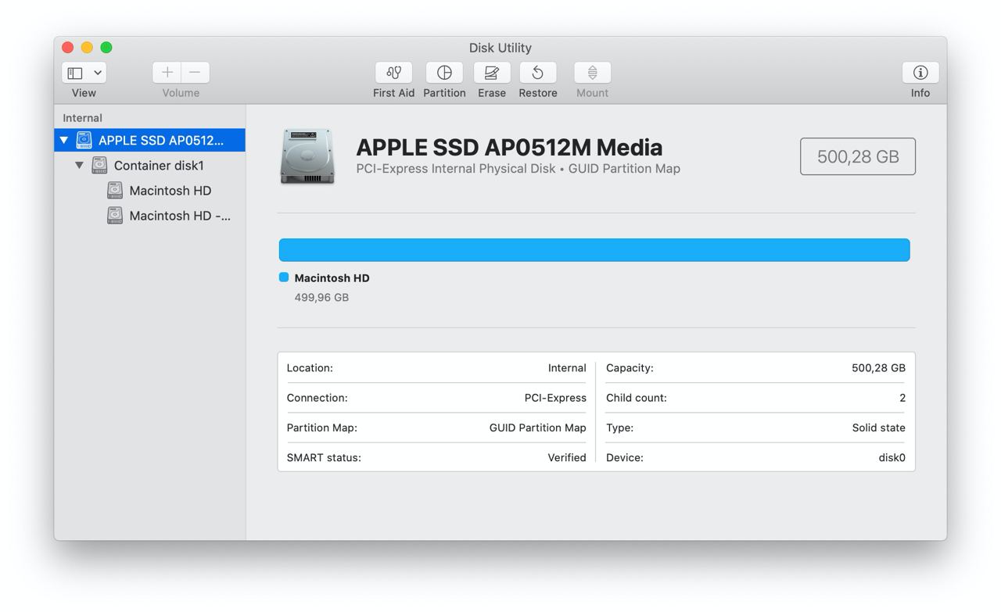1001x612 pixels.
Task: Click the Internal value in Location row
Action: (x=567, y=368)
